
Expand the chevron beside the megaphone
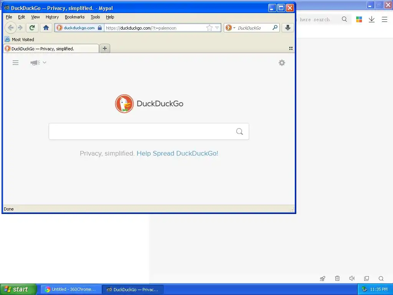point(45,62)
